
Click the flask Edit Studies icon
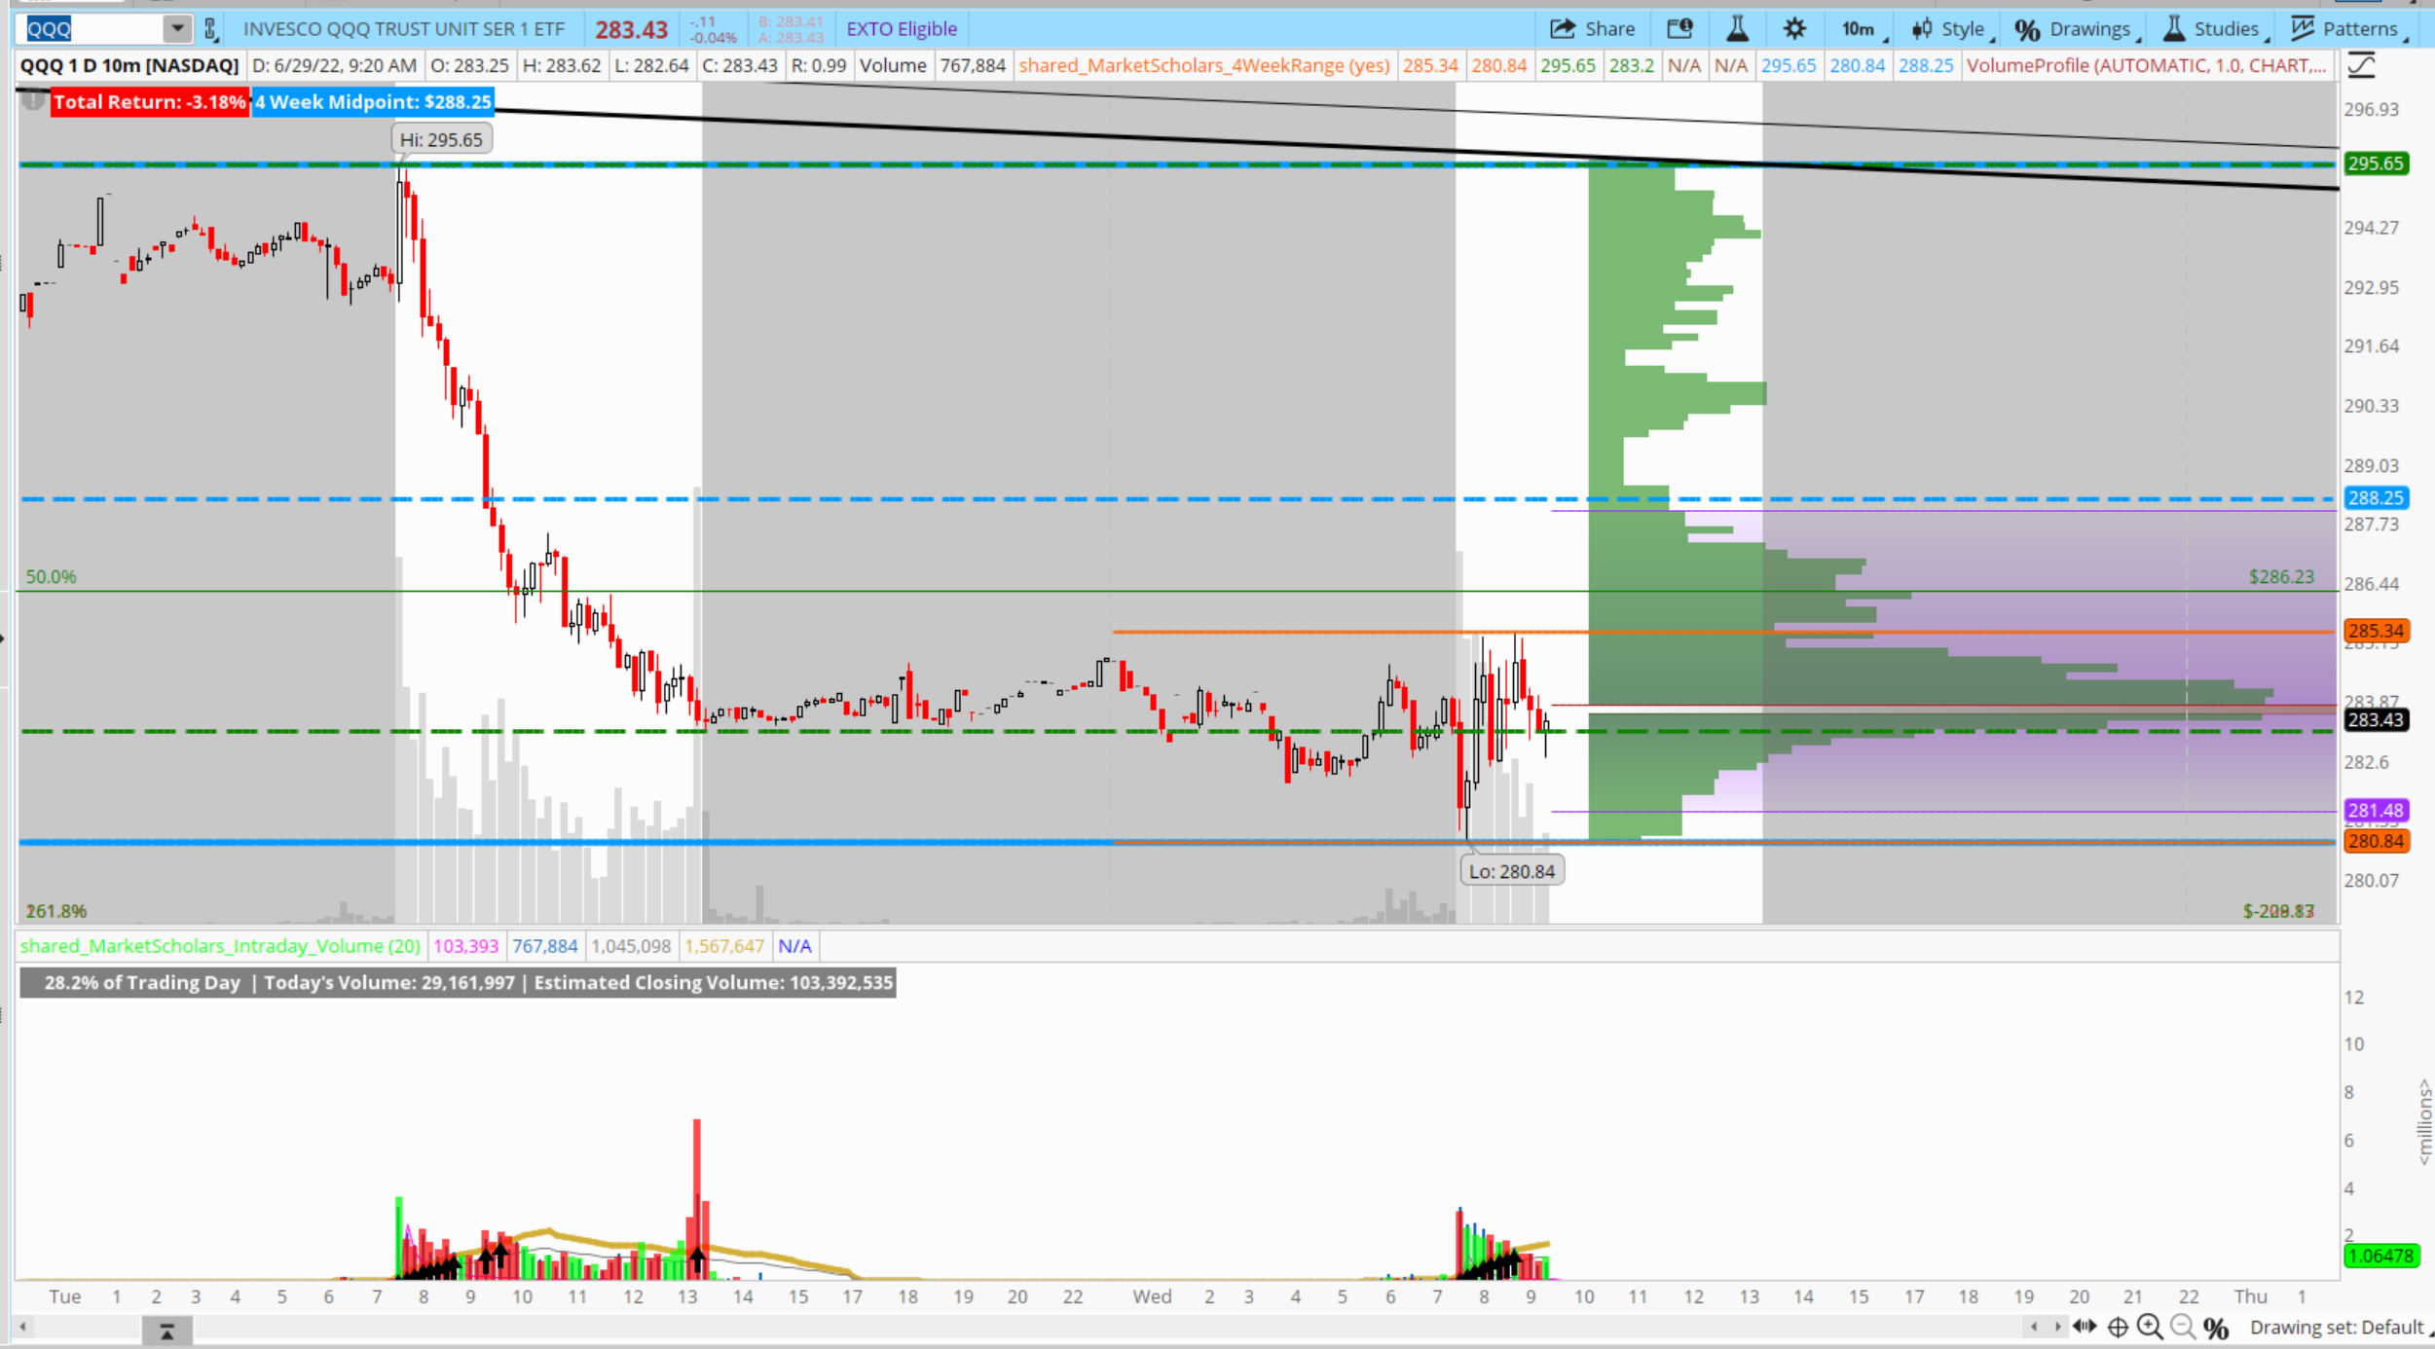pos(1737,29)
